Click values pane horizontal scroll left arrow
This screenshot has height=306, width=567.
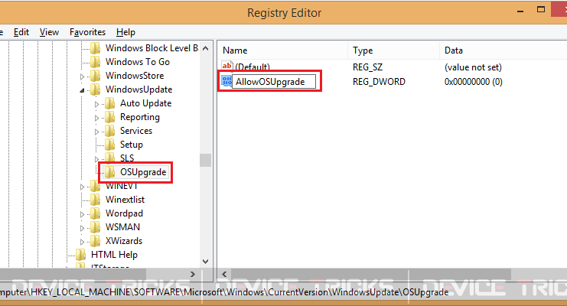[224, 274]
